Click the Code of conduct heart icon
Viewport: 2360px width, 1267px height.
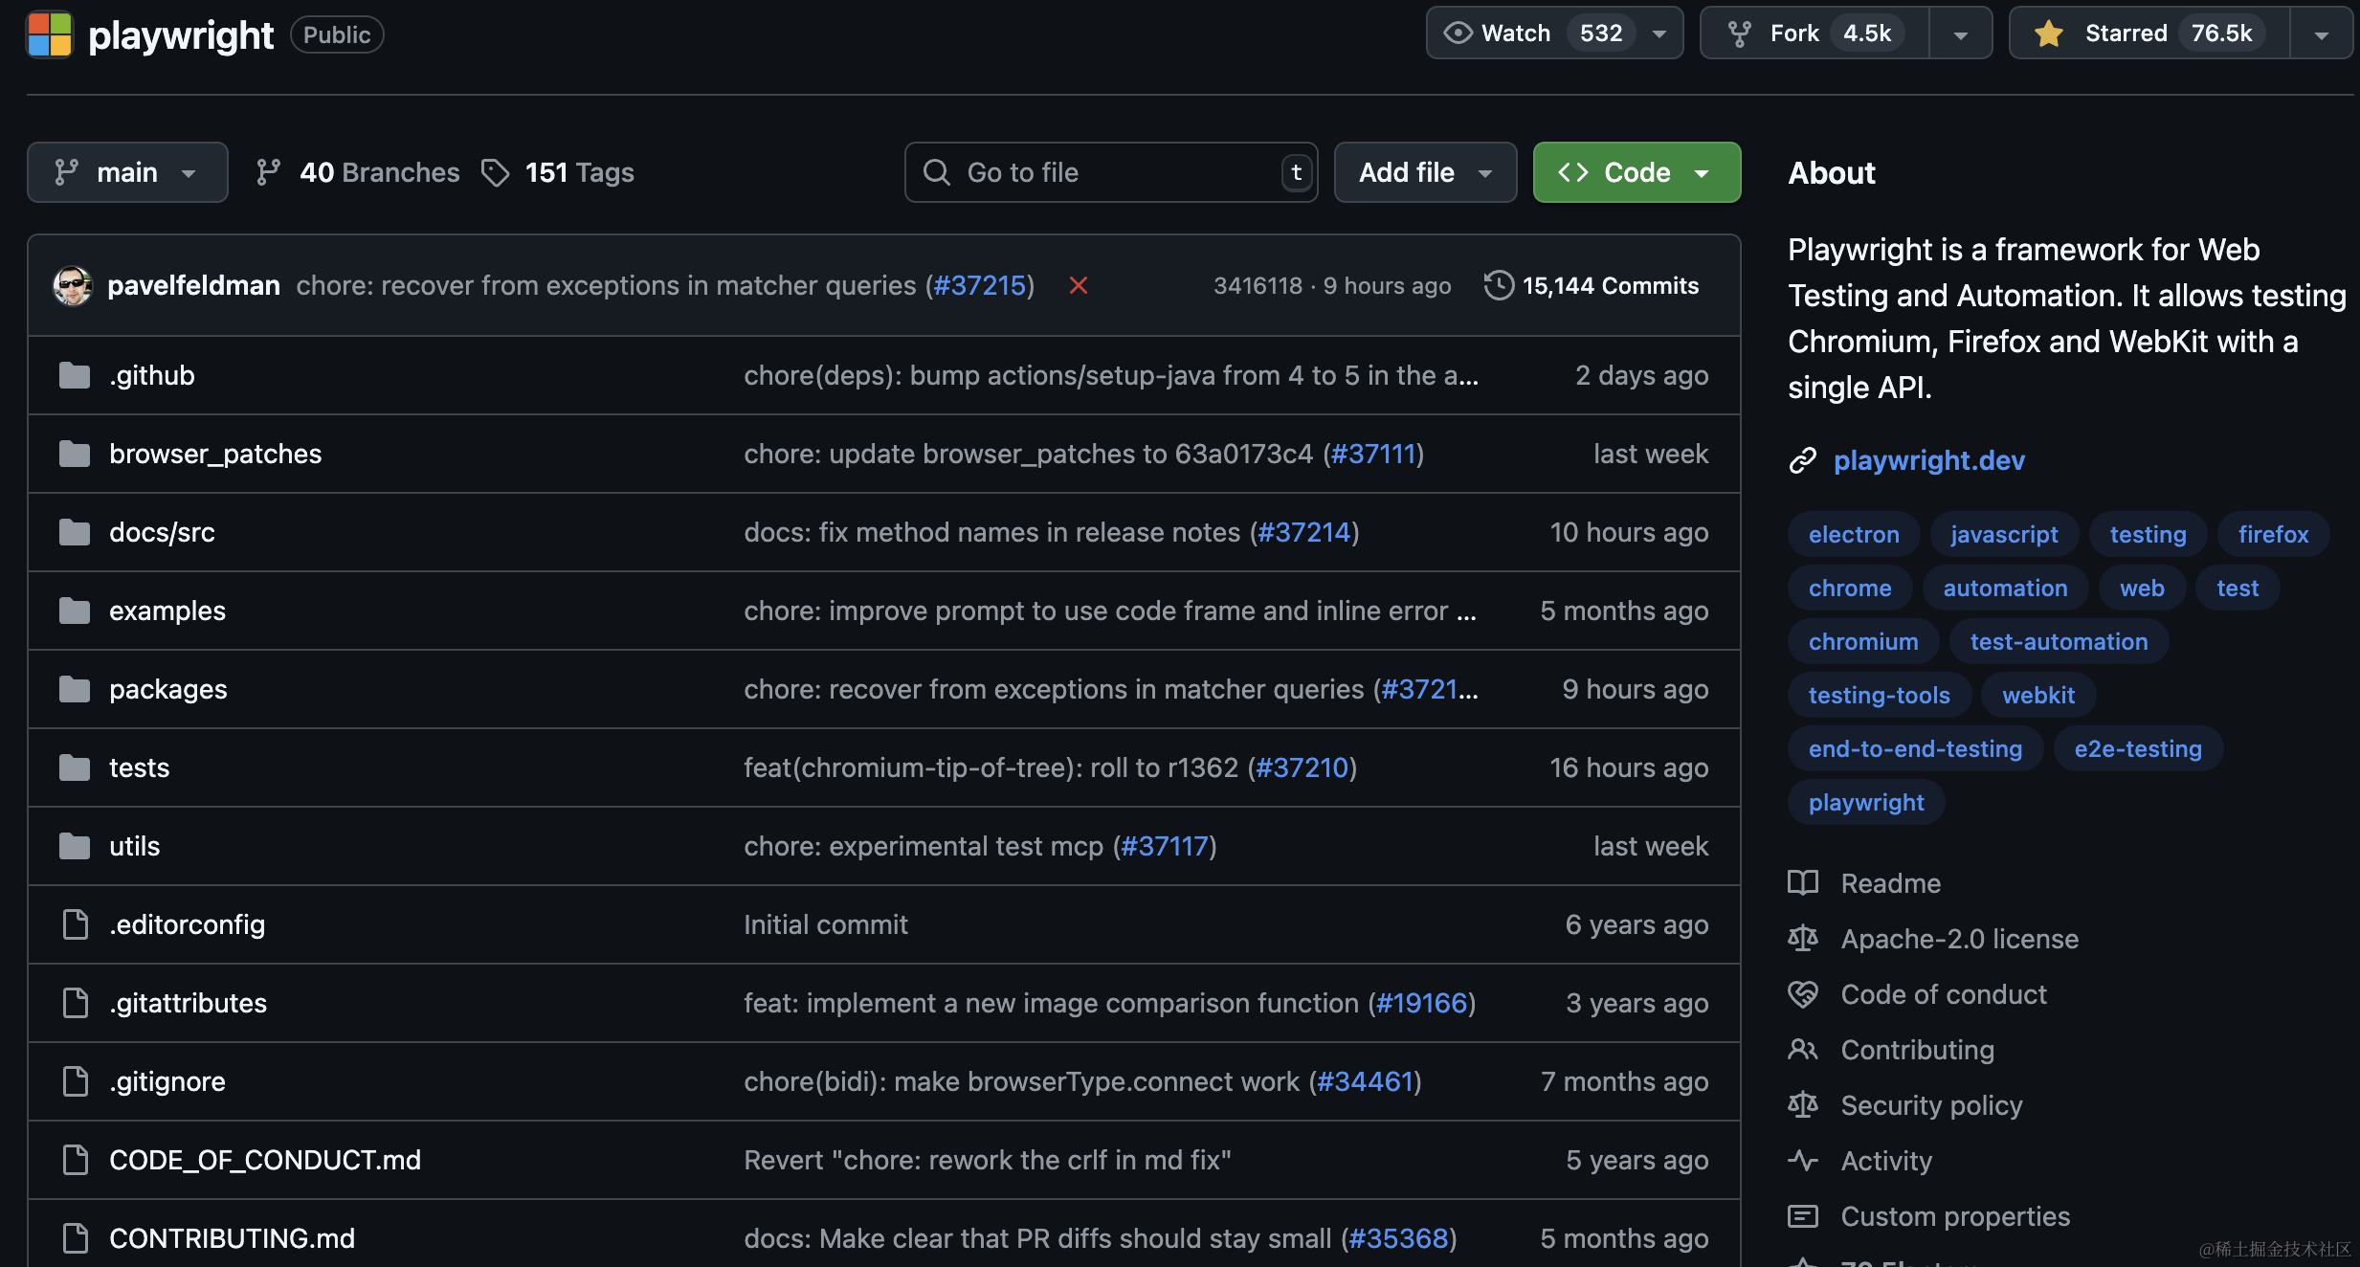tap(1803, 994)
